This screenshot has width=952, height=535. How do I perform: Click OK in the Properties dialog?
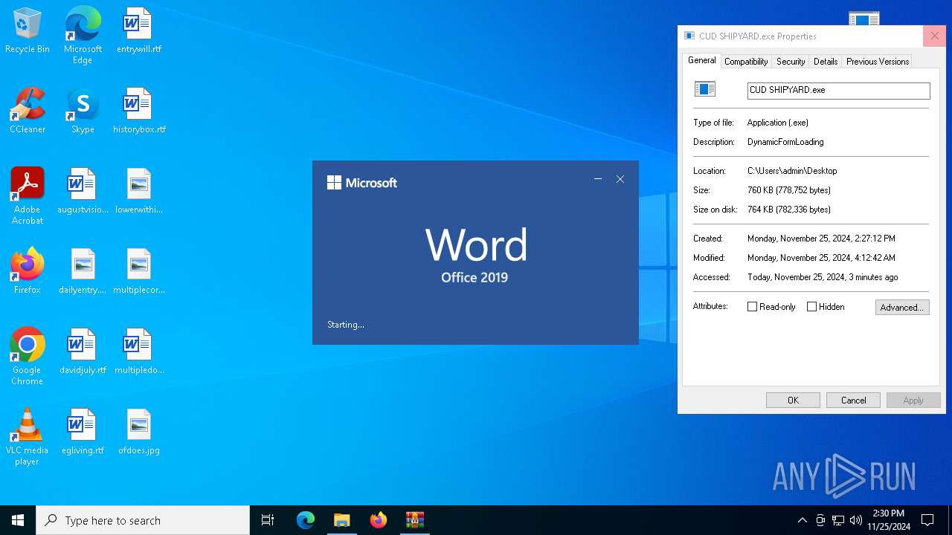pyautogui.click(x=793, y=401)
